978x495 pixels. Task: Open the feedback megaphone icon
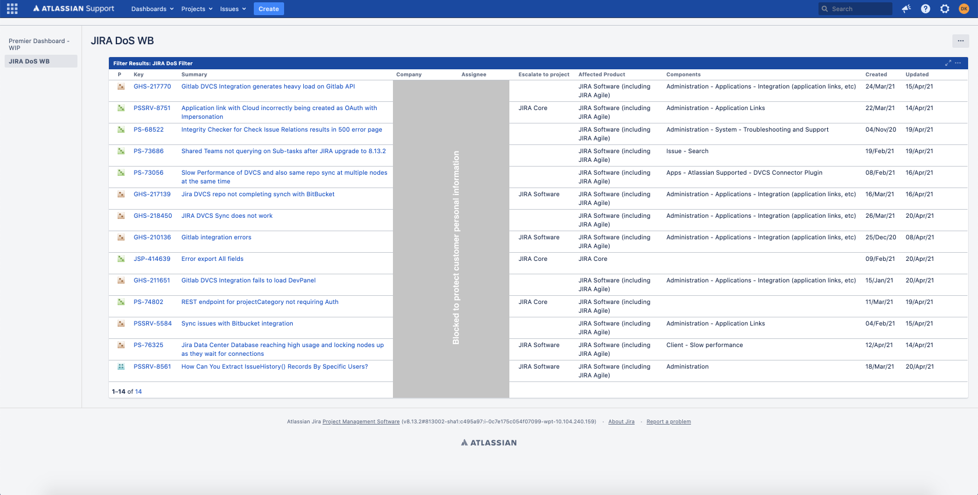906,9
